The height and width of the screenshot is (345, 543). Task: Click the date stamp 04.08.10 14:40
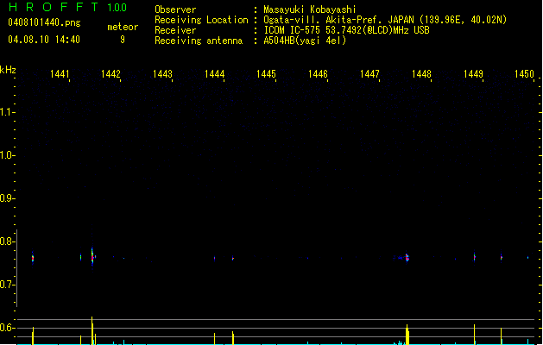click(44, 40)
